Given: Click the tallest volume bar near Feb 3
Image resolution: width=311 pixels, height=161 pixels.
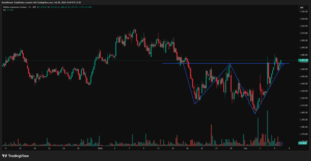Looking at the screenshot, I should click(x=267, y=128).
